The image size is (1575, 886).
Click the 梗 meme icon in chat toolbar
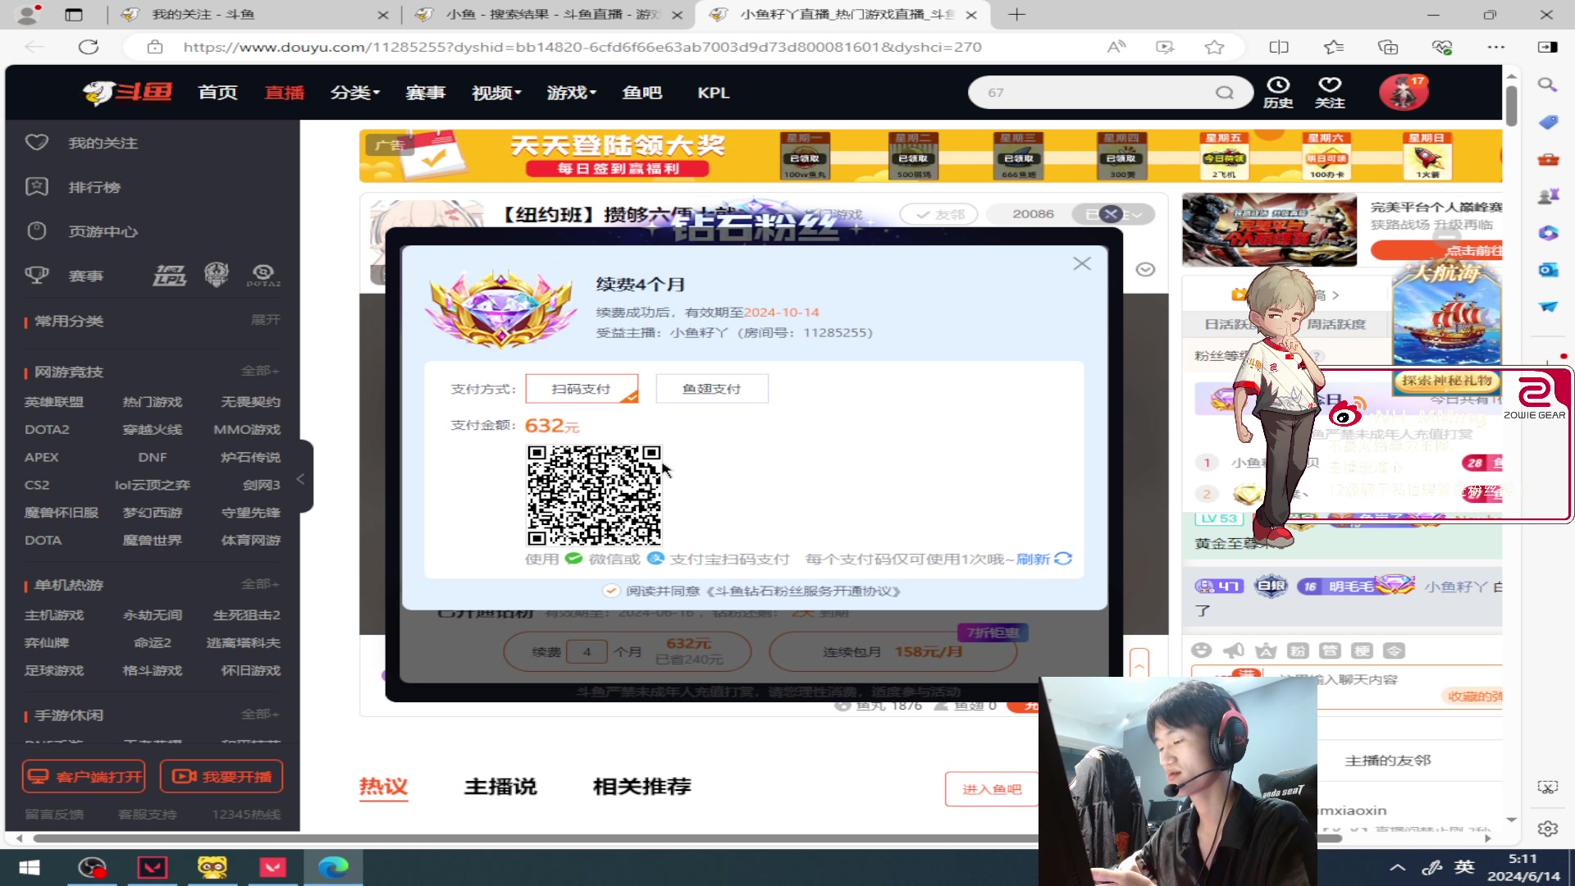tap(1363, 651)
